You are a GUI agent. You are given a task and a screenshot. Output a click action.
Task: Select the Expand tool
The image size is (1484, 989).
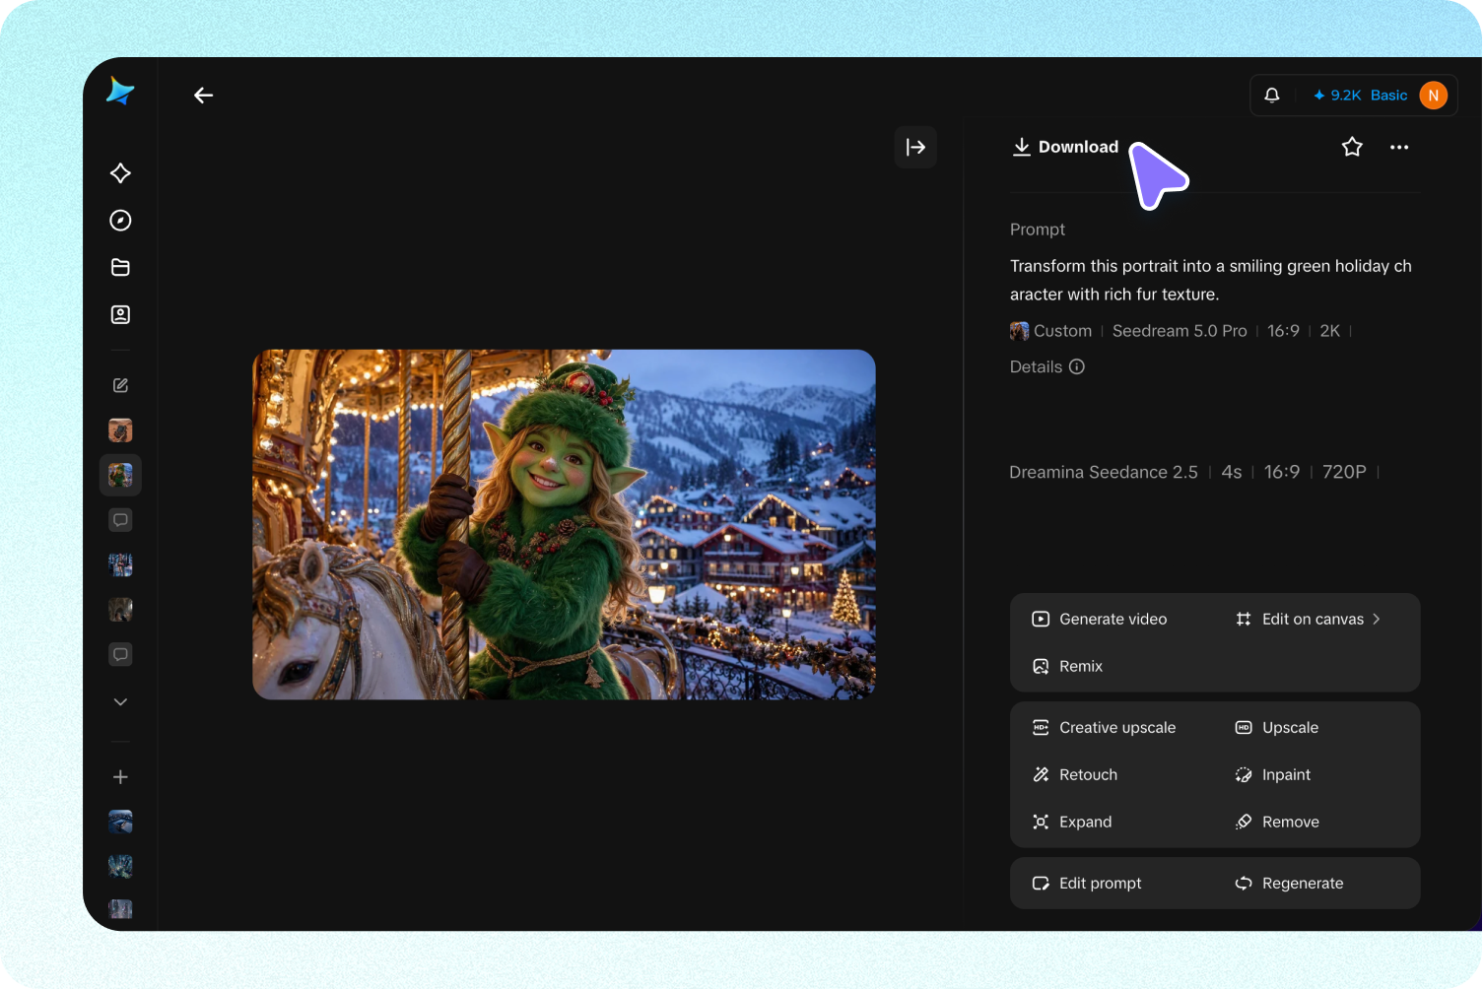[1071, 823]
